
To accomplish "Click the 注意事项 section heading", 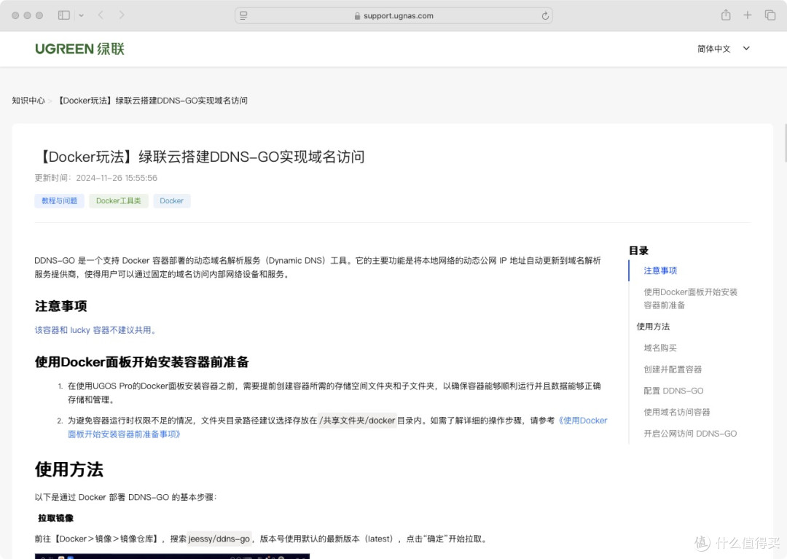I will pos(60,306).
